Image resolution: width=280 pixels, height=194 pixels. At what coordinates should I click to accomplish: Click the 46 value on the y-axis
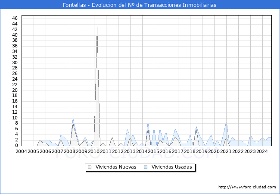15,18
